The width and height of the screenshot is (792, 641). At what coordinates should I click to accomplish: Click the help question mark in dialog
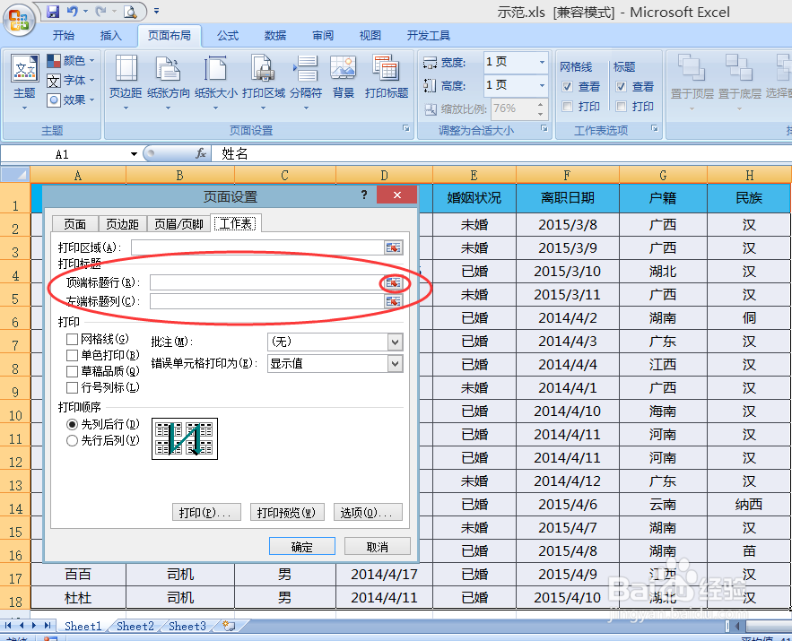(363, 195)
